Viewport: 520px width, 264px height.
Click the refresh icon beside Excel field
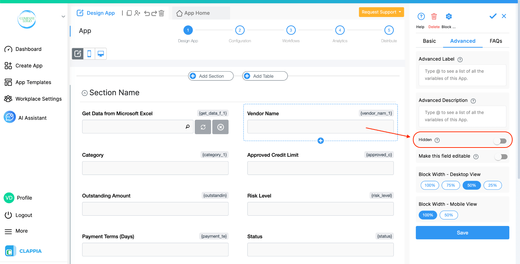pos(203,127)
